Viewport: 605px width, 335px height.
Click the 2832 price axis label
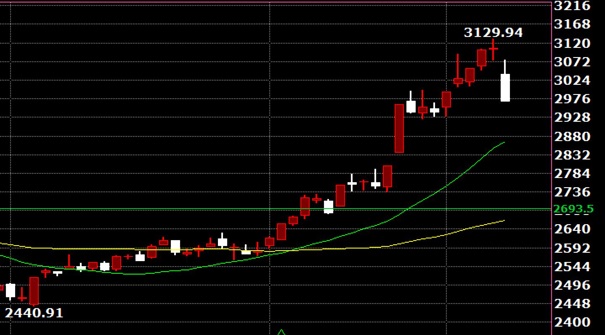[572, 155]
